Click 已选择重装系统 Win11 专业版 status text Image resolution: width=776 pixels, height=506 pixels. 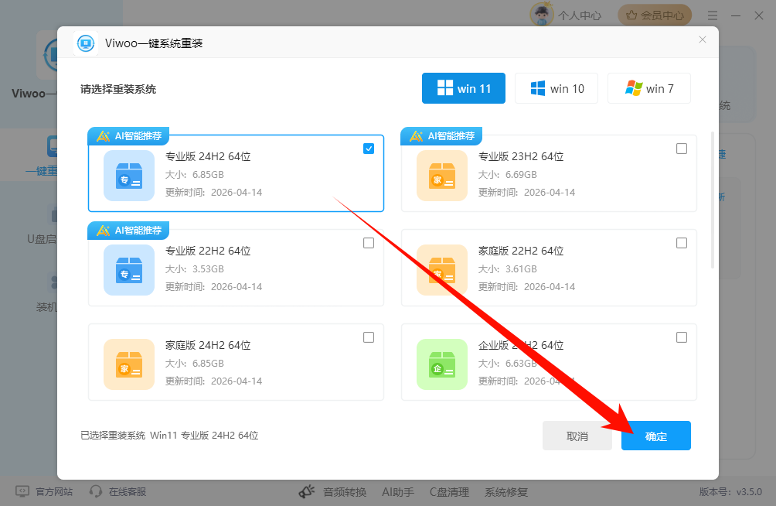[169, 435]
